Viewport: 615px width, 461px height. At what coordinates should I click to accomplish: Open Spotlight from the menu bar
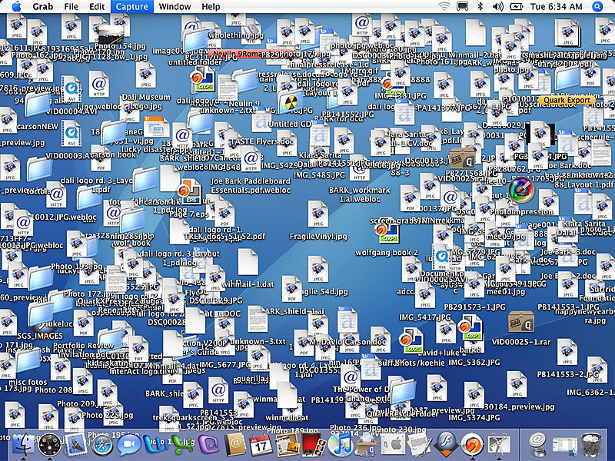[x=597, y=7]
